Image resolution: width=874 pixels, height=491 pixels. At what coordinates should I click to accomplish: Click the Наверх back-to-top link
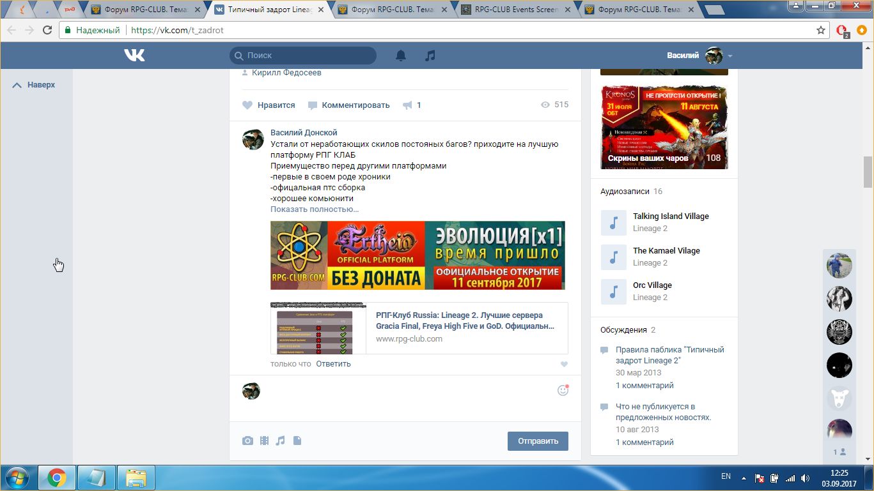(34, 85)
